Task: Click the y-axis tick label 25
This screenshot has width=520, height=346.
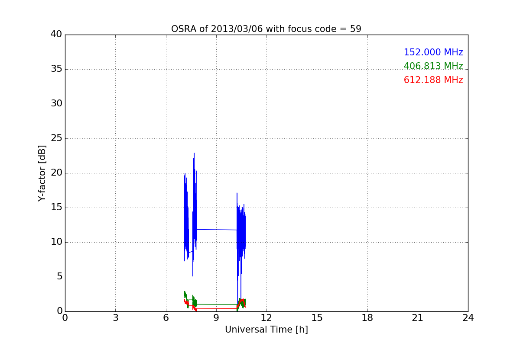Action: click(56, 138)
